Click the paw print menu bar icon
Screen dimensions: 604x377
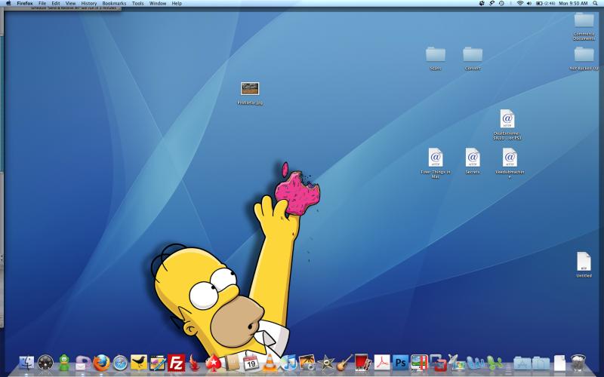[482, 3]
